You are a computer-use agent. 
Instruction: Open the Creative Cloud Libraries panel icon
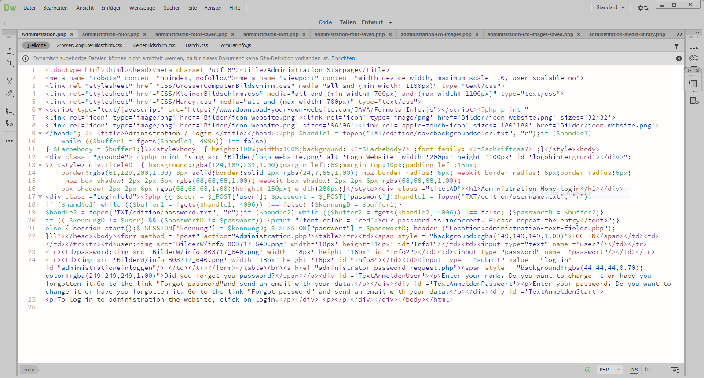[694, 58]
